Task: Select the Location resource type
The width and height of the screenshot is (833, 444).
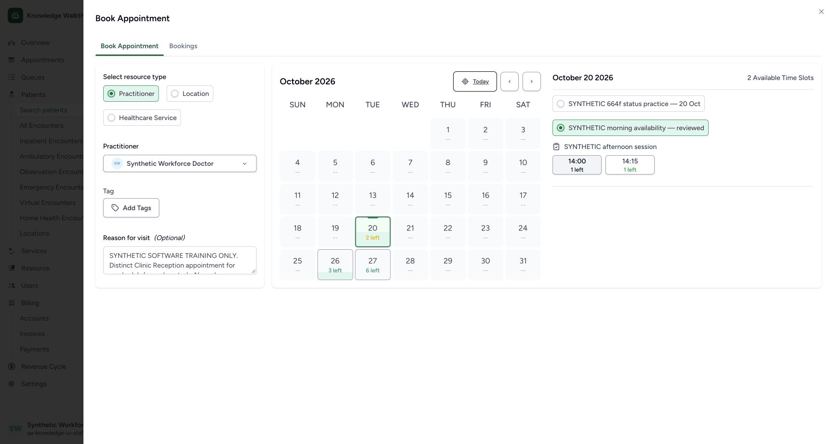Action: click(190, 94)
